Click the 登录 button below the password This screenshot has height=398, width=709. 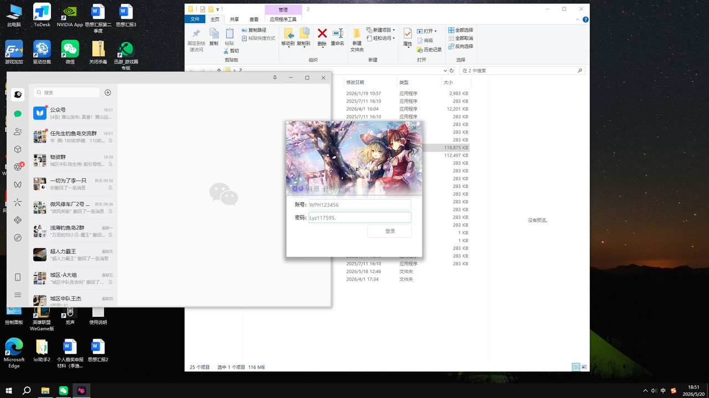389,231
